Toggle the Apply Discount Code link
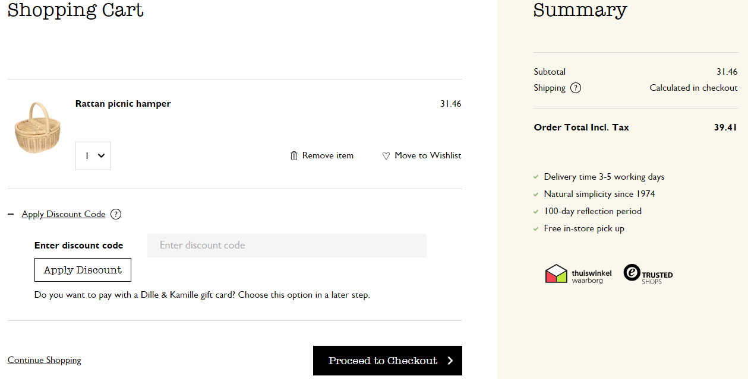 64,214
